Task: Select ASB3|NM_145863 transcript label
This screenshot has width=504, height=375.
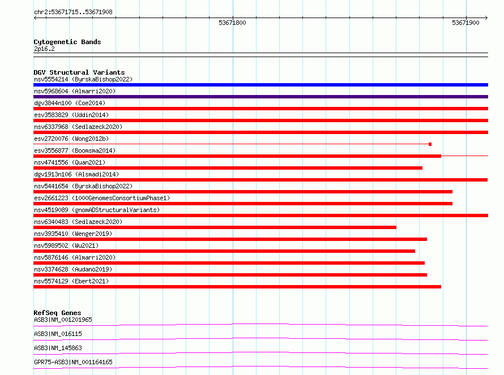Action: coord(58,348)
